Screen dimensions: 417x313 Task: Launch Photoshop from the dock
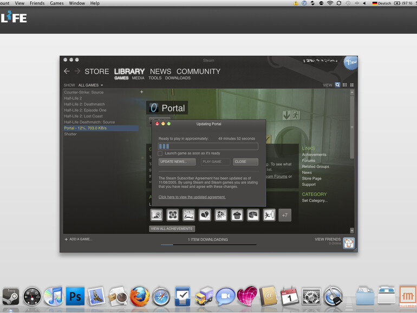point(75,296)
